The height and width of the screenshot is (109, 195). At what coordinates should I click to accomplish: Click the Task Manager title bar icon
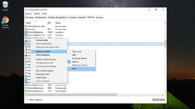pyautogui.click(x=27, y=10)
